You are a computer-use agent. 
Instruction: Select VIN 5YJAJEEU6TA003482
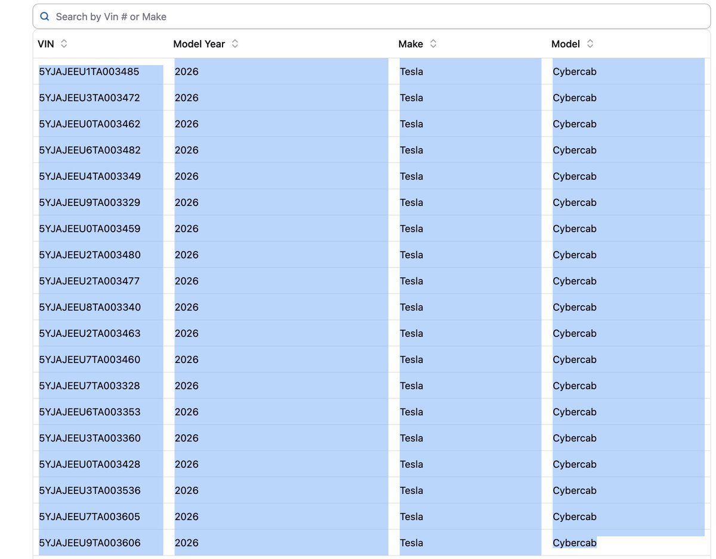point(89,150)
